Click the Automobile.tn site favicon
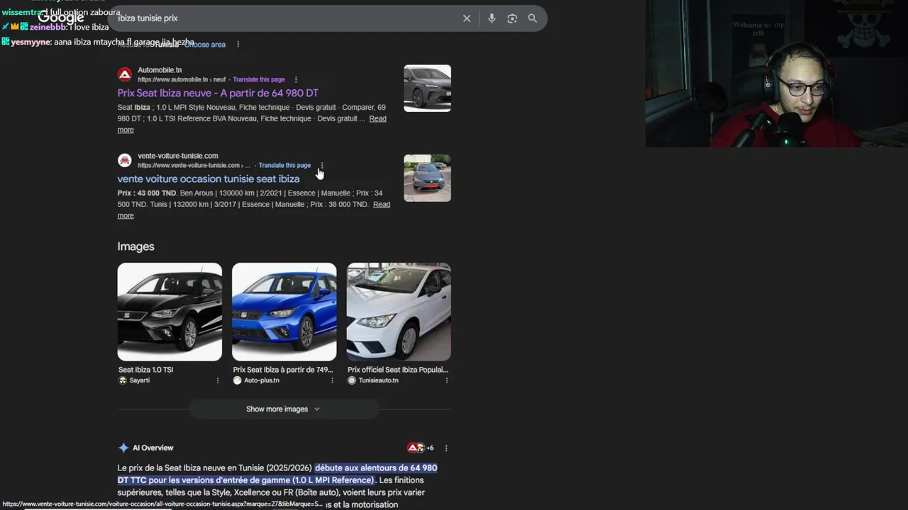 pos(125,74)
